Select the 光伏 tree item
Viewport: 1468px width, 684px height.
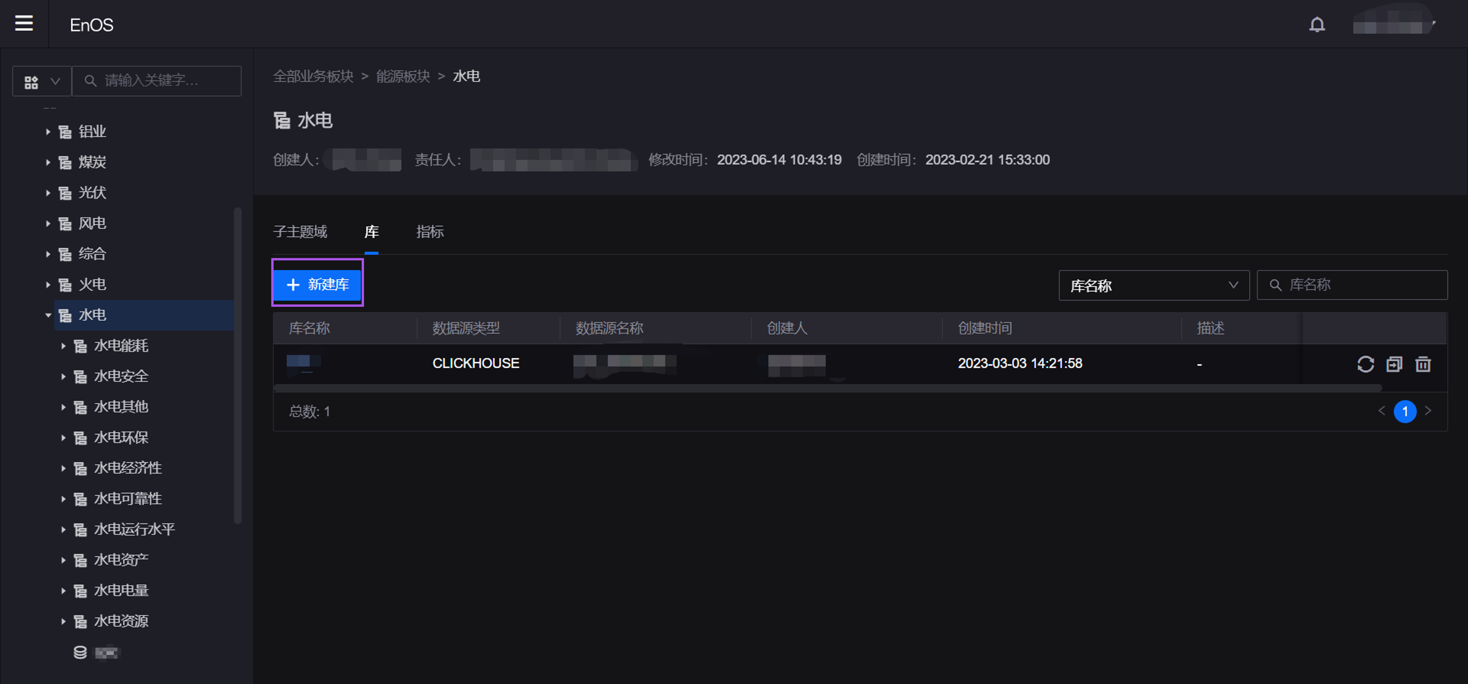(x=92, y=193)
